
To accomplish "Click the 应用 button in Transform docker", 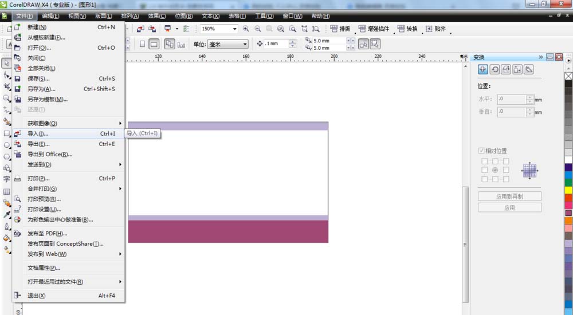I will 510,207.
